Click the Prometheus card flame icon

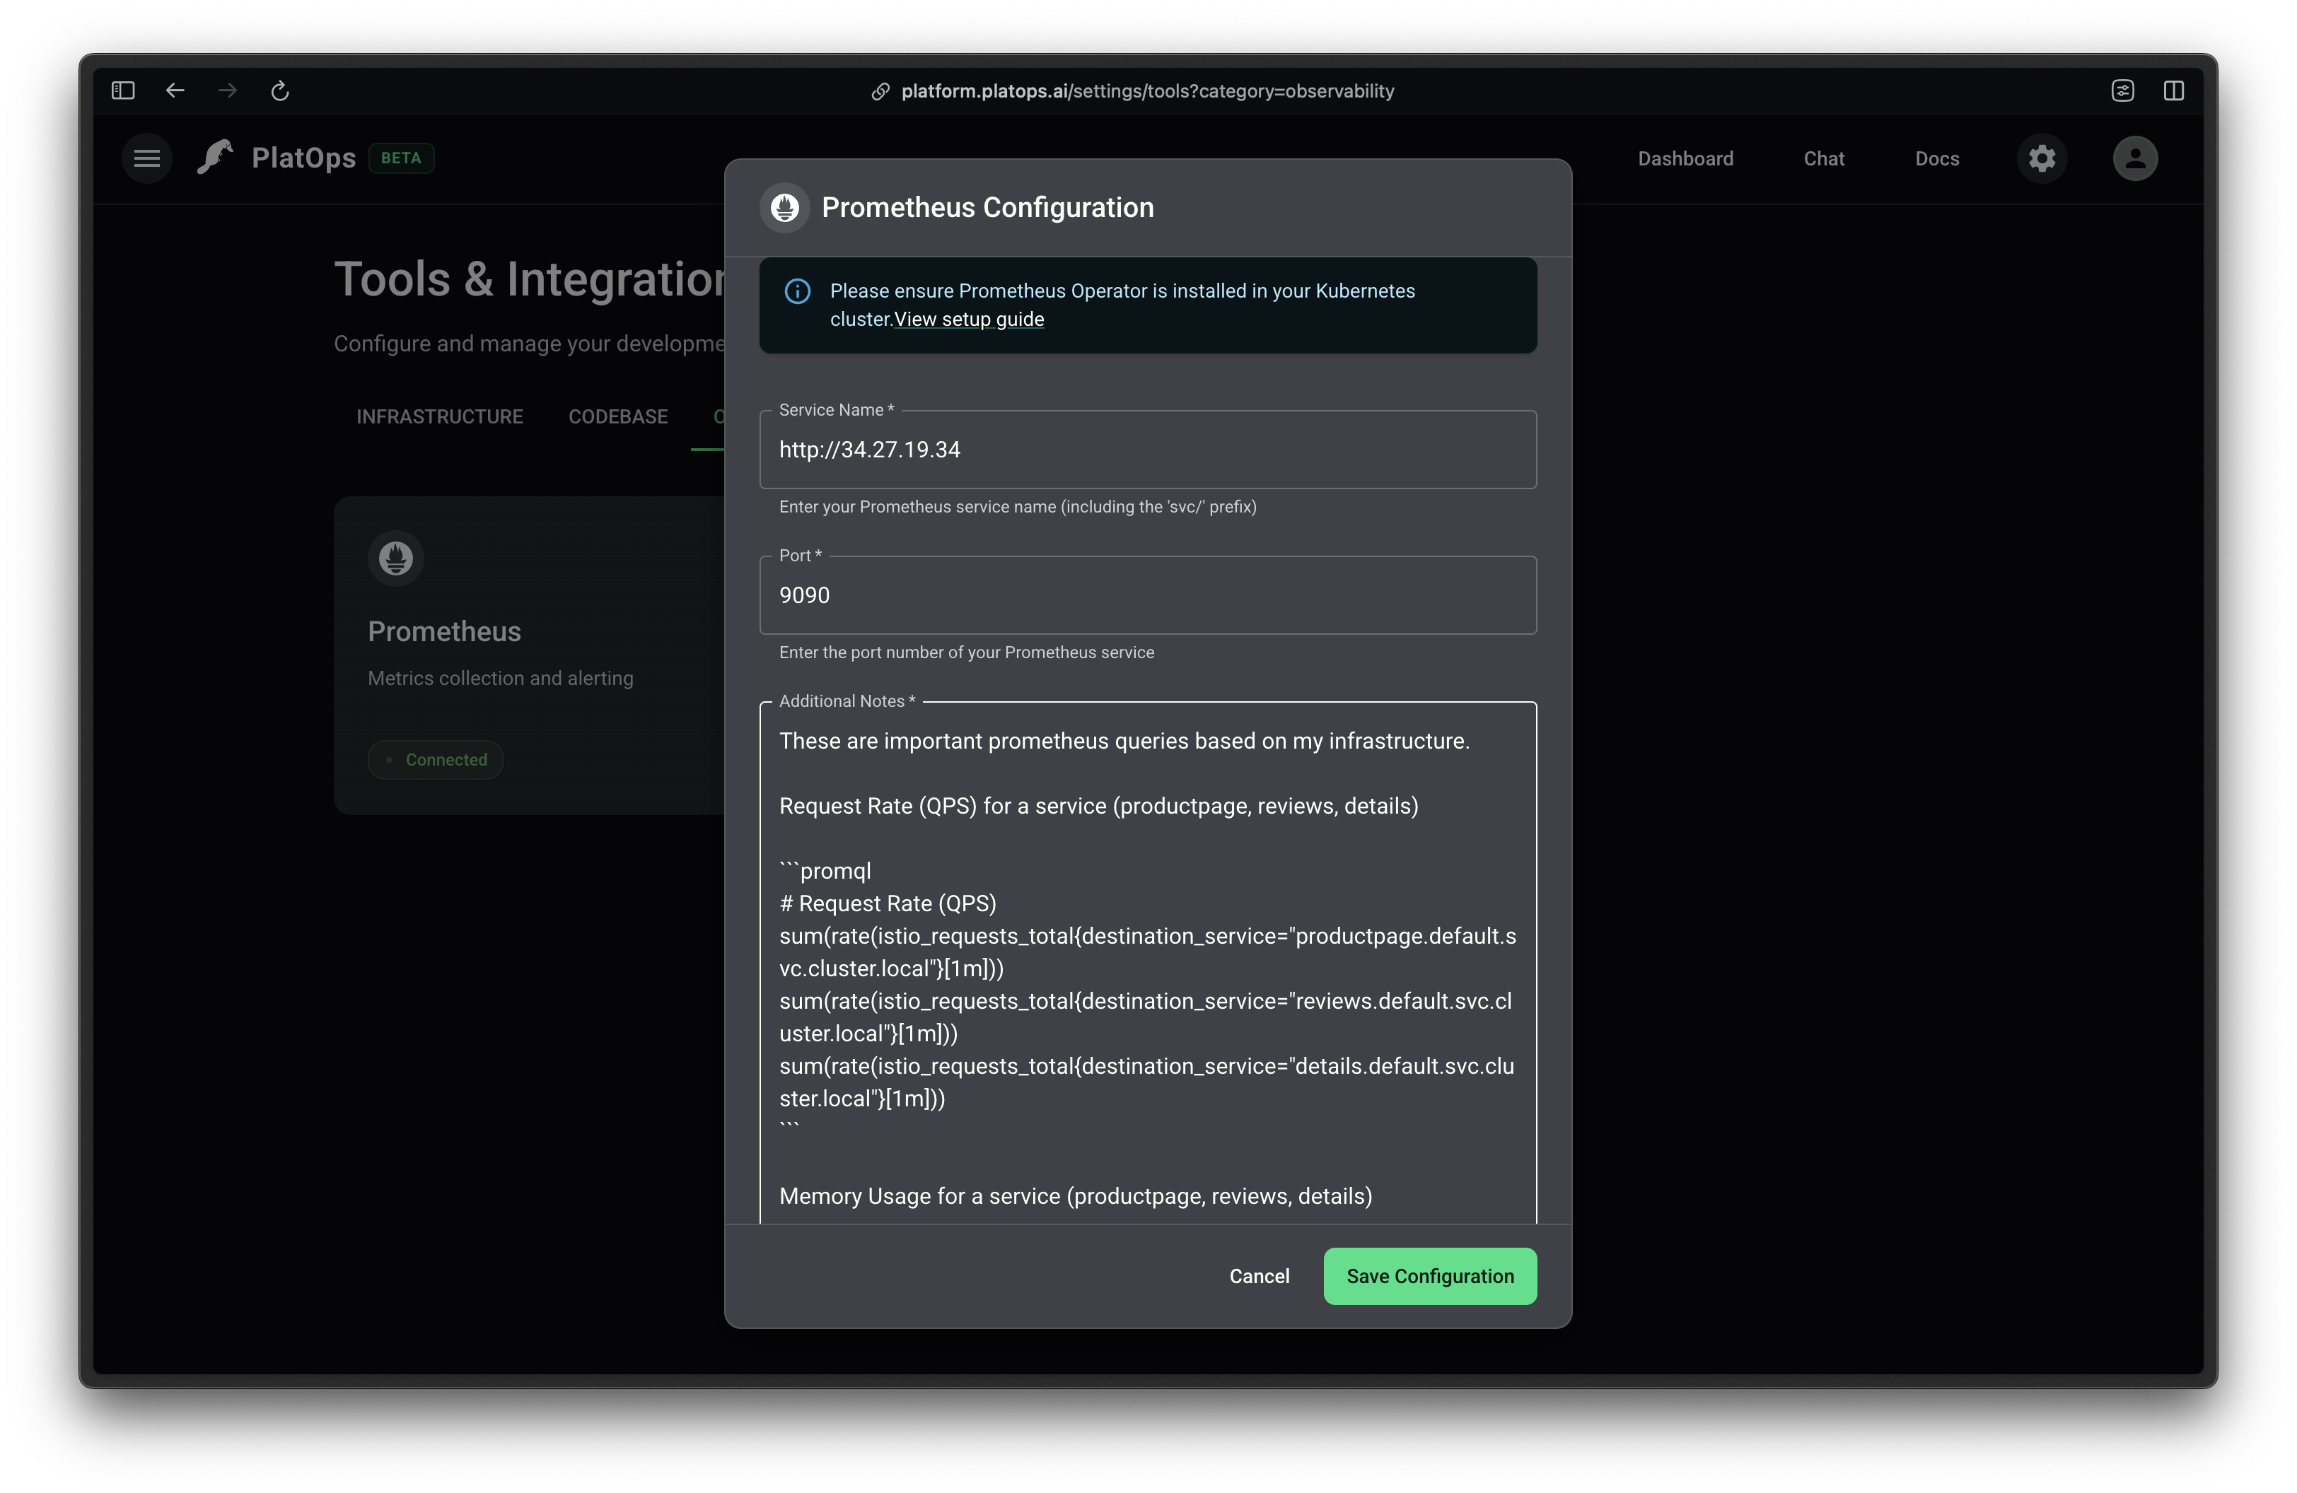[396, 558]
